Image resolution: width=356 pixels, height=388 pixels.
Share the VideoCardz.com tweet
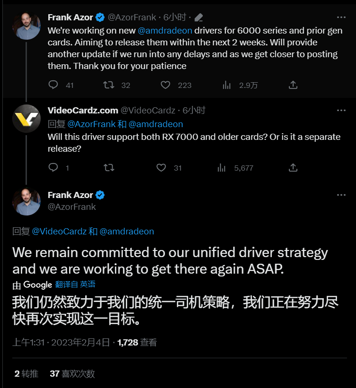(293, 168)
